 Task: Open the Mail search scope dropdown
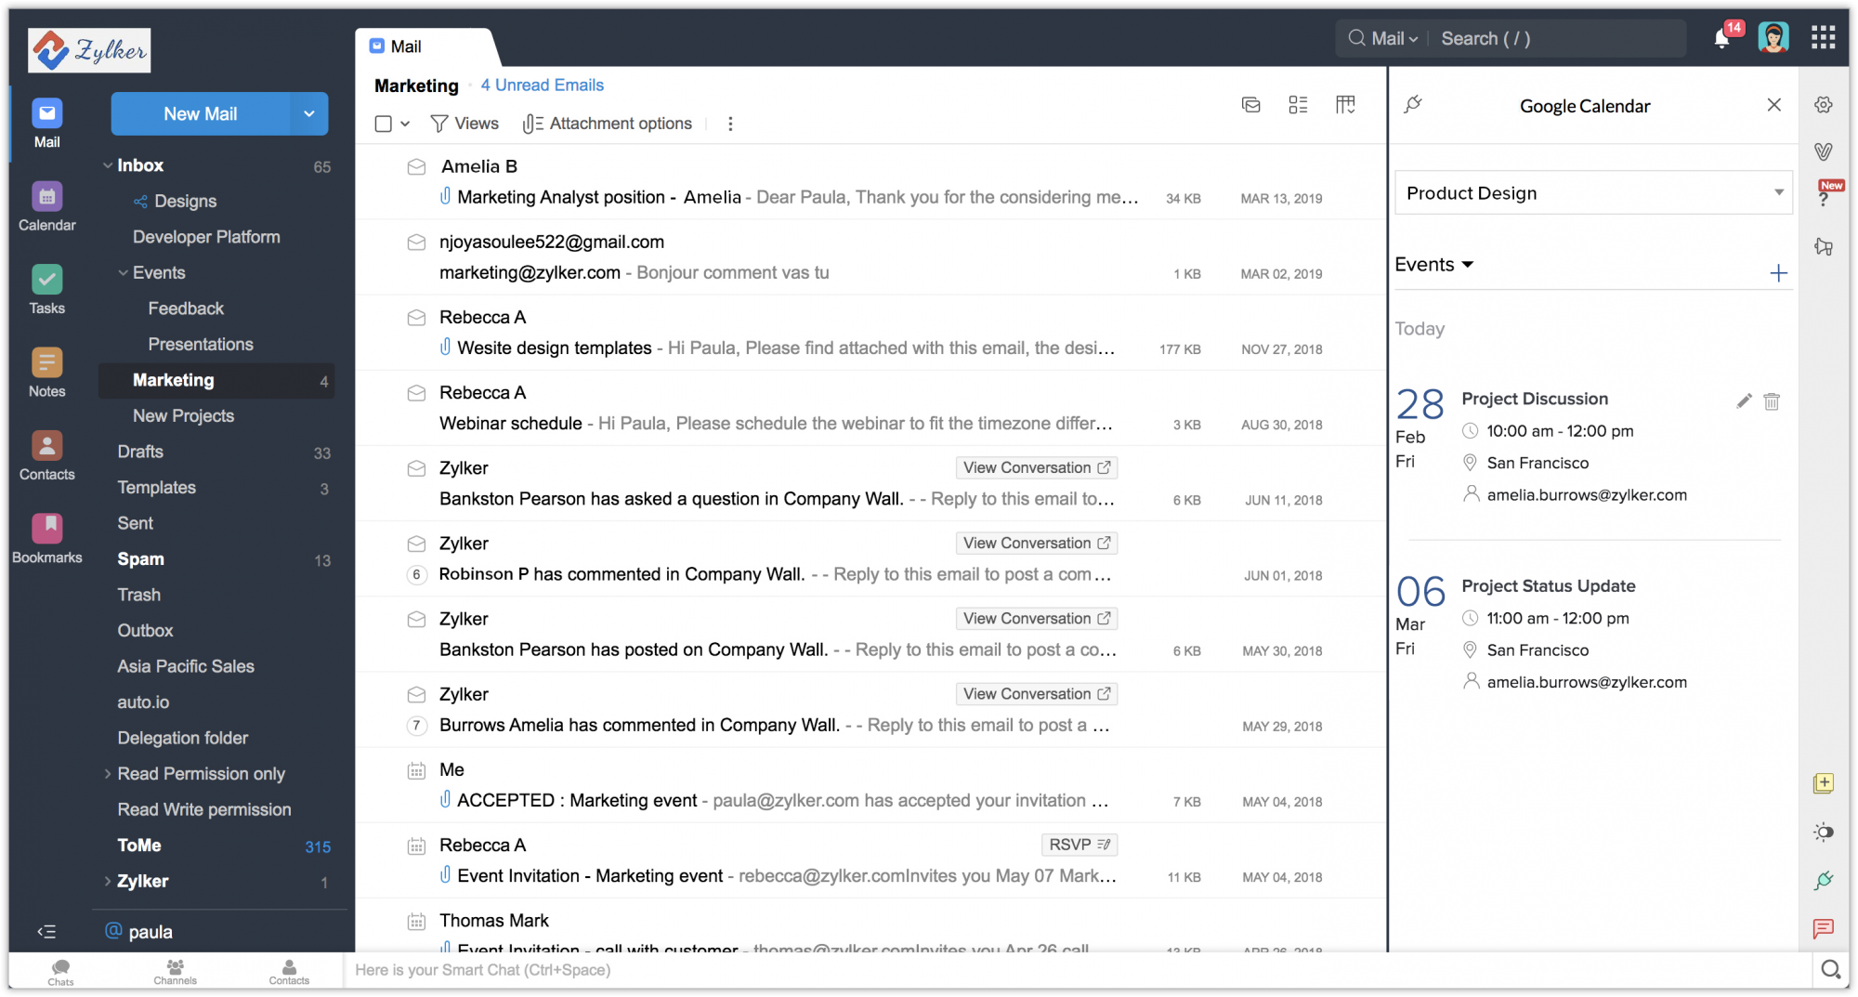[x=1395, y=38]
